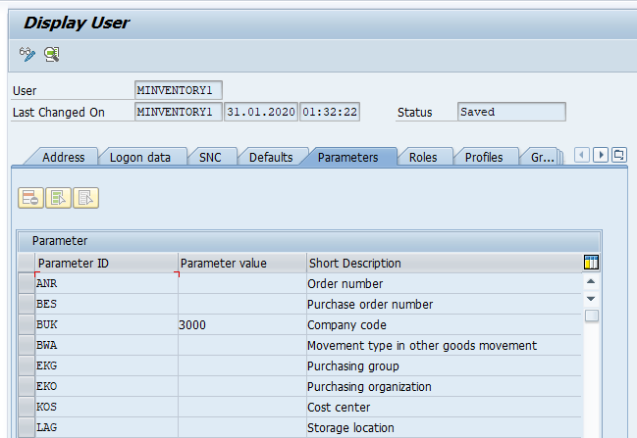Switch to the Address tab
Viewport: 637px width, 438px height.
point(63,157)
